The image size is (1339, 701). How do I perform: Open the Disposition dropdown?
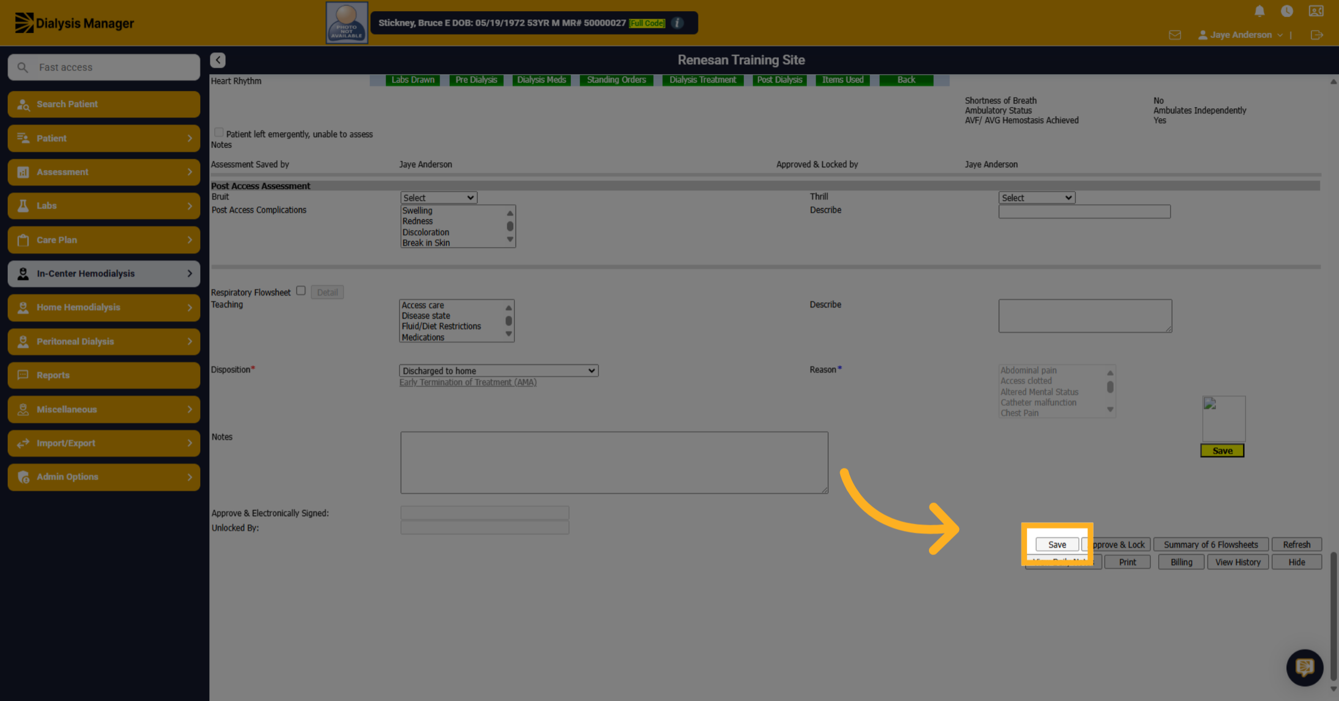(x=499, y=371)
